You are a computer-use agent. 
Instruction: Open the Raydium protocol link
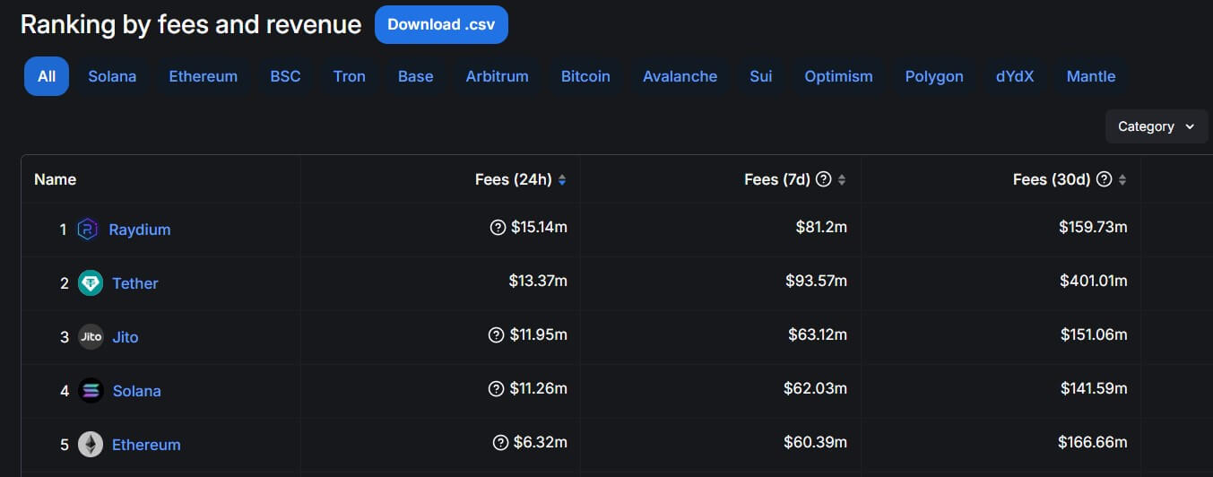(140, 230)
